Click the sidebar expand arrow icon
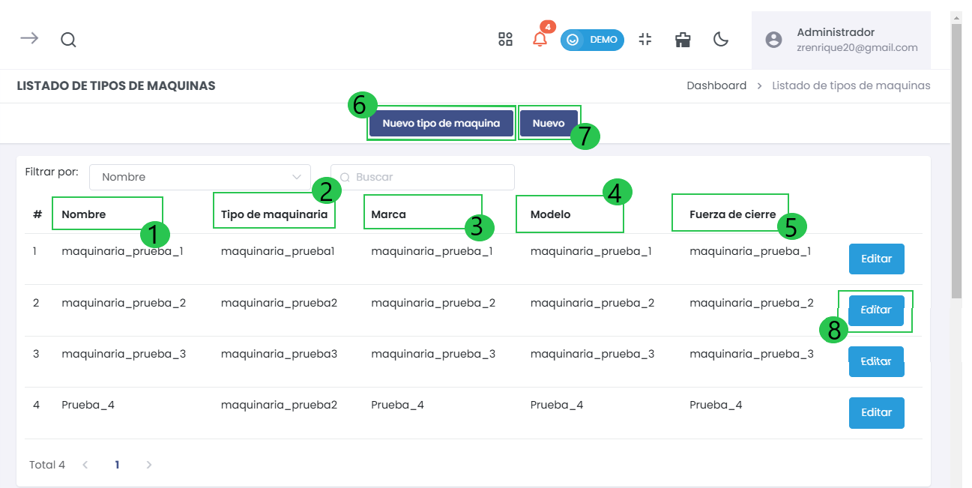This screenshot has height=488, width=972. click(29, 39)
